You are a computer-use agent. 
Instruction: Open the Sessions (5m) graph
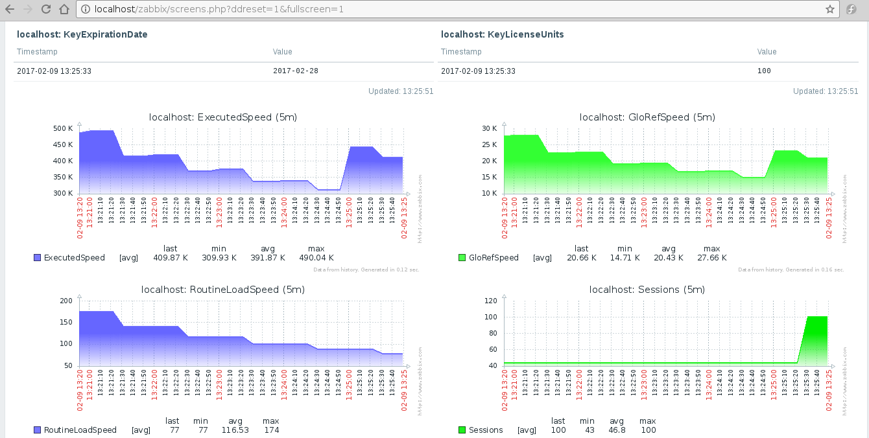click(x=665, y=337)
